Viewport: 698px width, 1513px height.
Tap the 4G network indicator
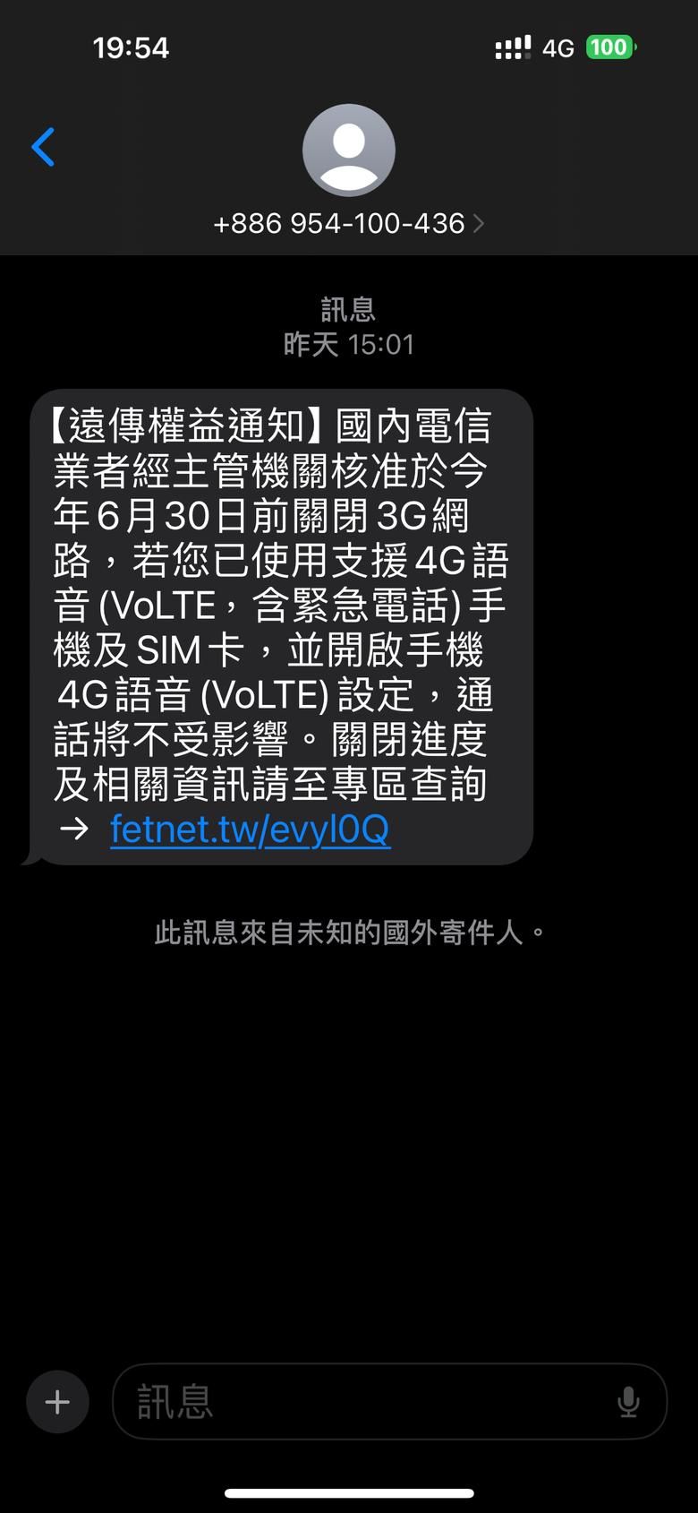pyautogui.click(x=558, y=48)
